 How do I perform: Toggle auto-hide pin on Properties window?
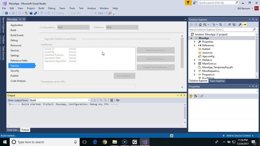click(253, 86)
